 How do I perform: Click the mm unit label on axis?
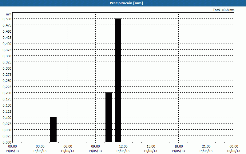(x=9, y=14)
